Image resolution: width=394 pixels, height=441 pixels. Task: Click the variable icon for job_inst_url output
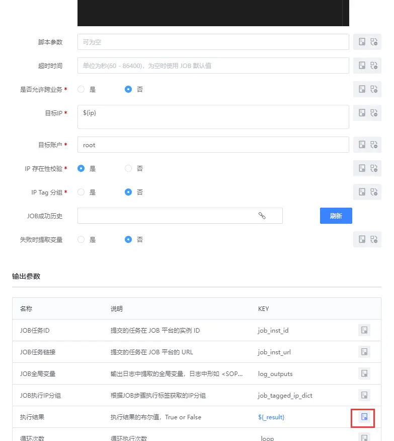tap(364, 352)
